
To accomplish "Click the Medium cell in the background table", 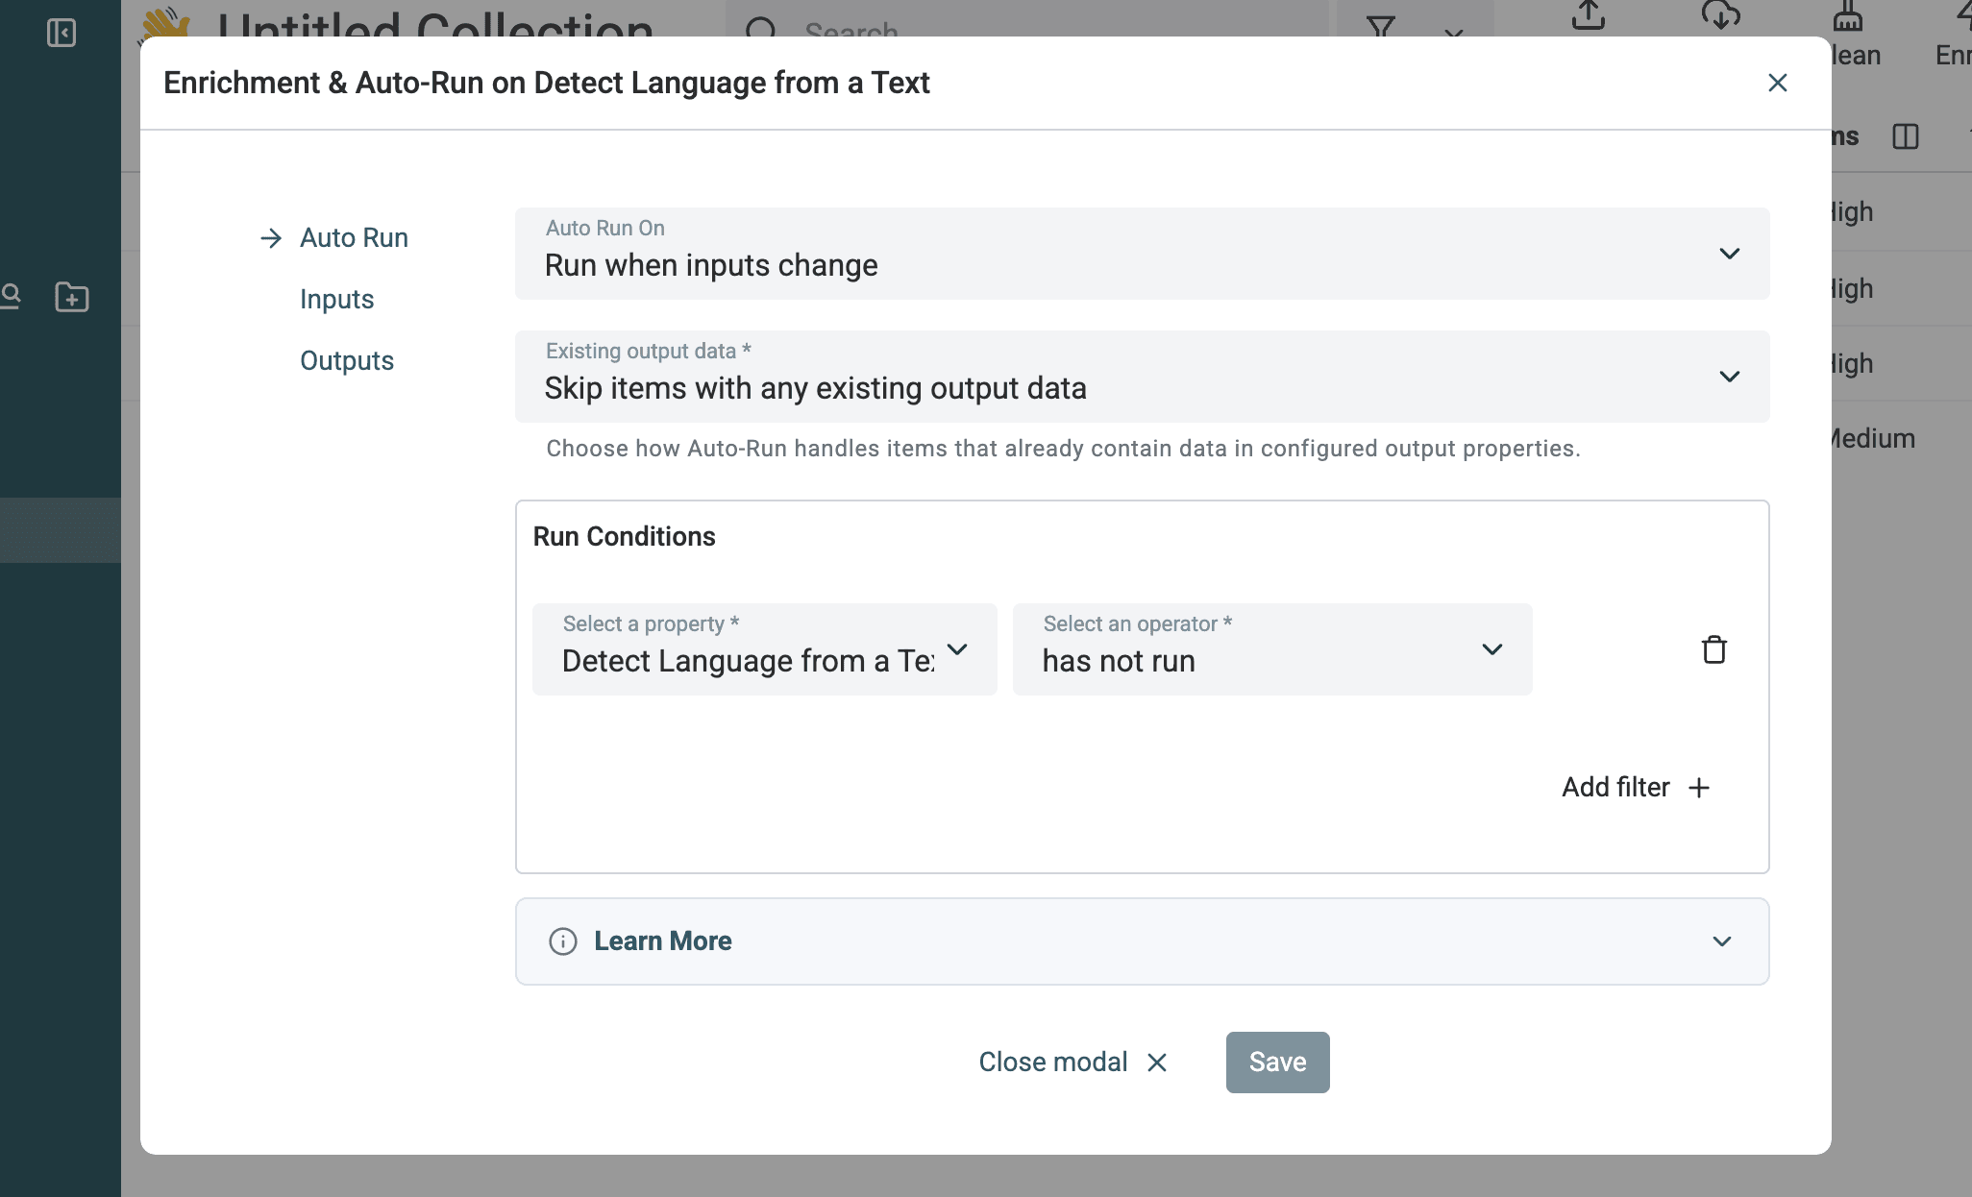I will pyautogui.click(x=1872, y=438).
